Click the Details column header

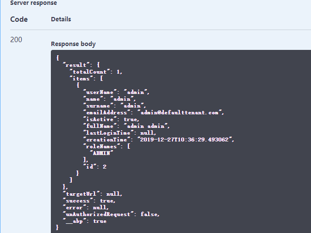click(x=61, y=19)
